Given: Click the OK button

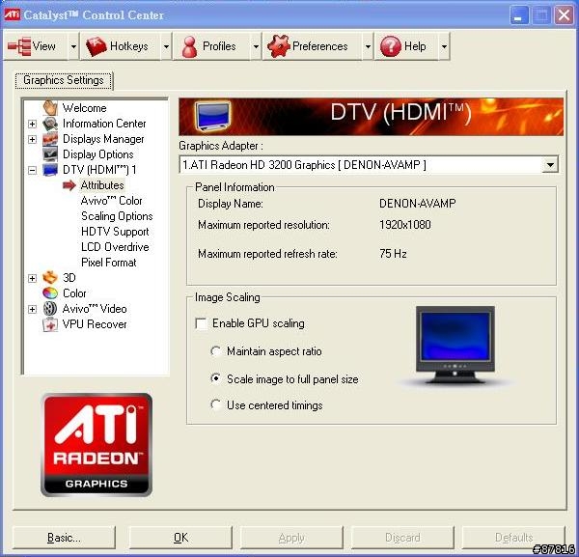Looking at the screenshot, I should coord(180,538).
